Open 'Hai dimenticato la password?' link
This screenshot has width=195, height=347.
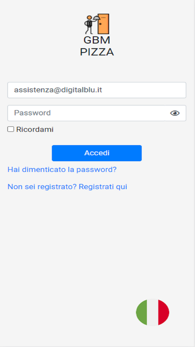point(62,170)
